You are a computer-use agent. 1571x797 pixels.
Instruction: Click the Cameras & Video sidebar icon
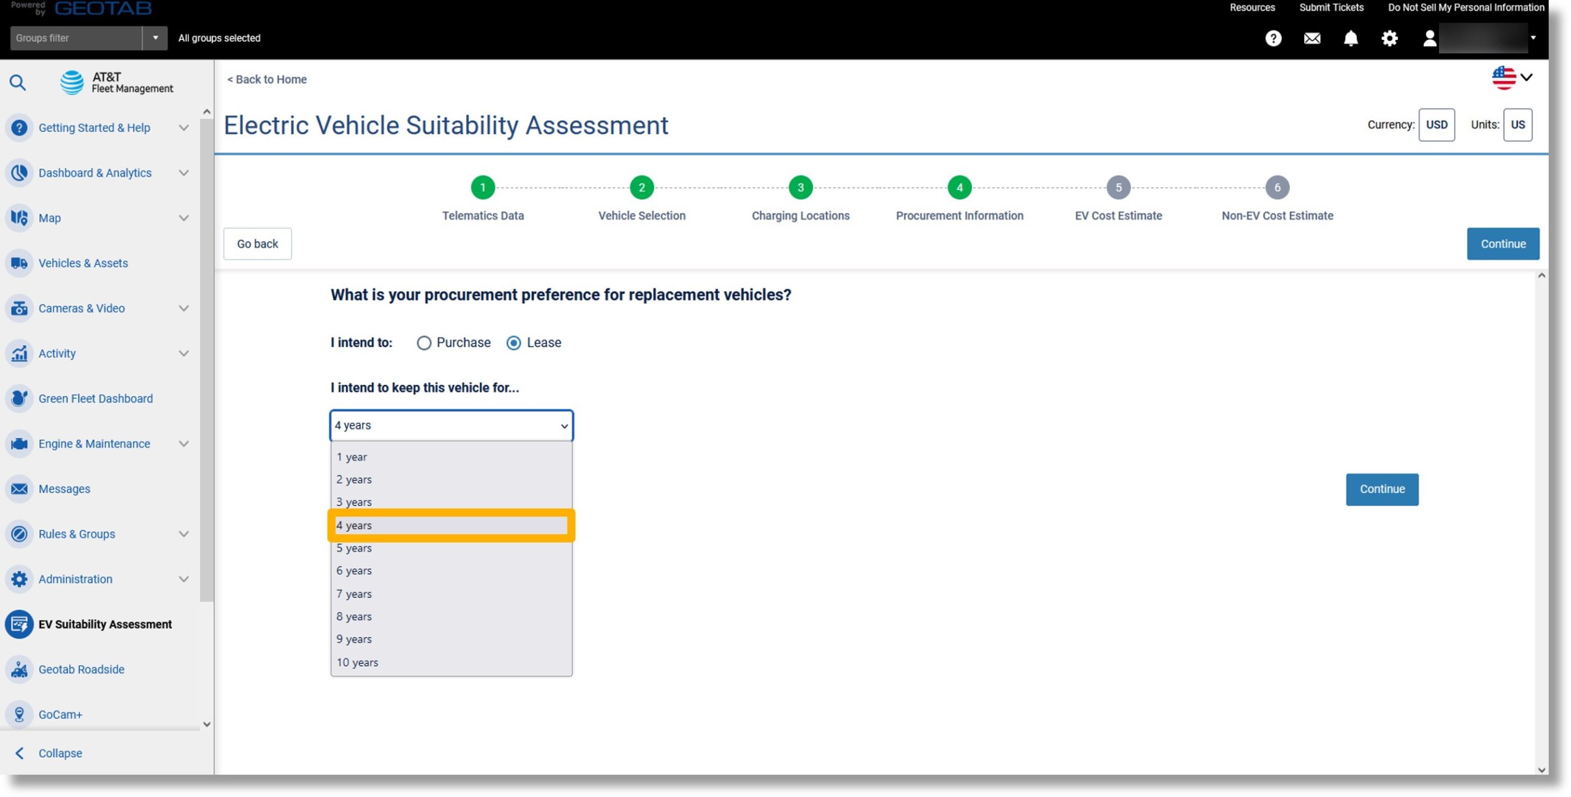[18, 308]
